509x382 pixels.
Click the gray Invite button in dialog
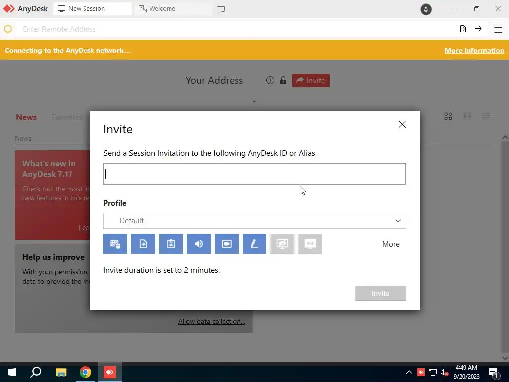point(380,293)
